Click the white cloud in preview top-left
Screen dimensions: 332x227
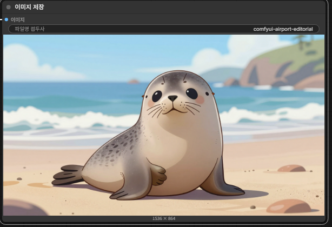22,62
